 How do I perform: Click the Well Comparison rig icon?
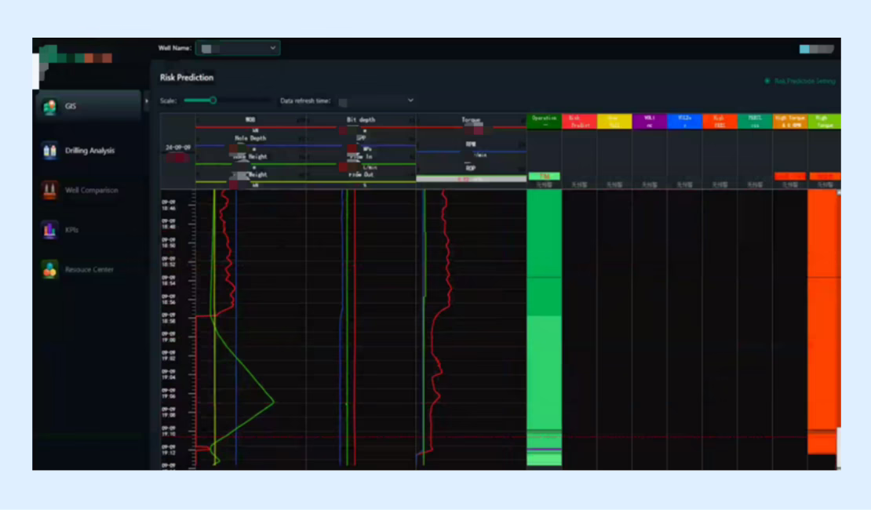(50, 190)
